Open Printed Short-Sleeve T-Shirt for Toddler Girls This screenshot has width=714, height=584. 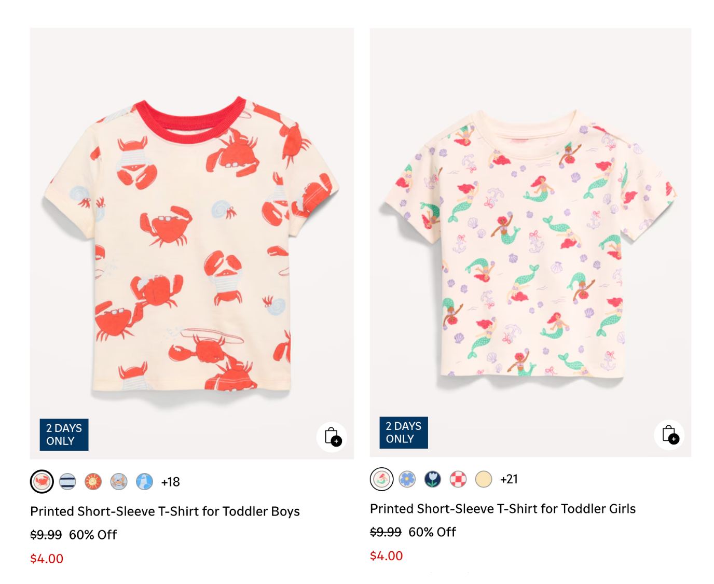click(x=503, y=509)
